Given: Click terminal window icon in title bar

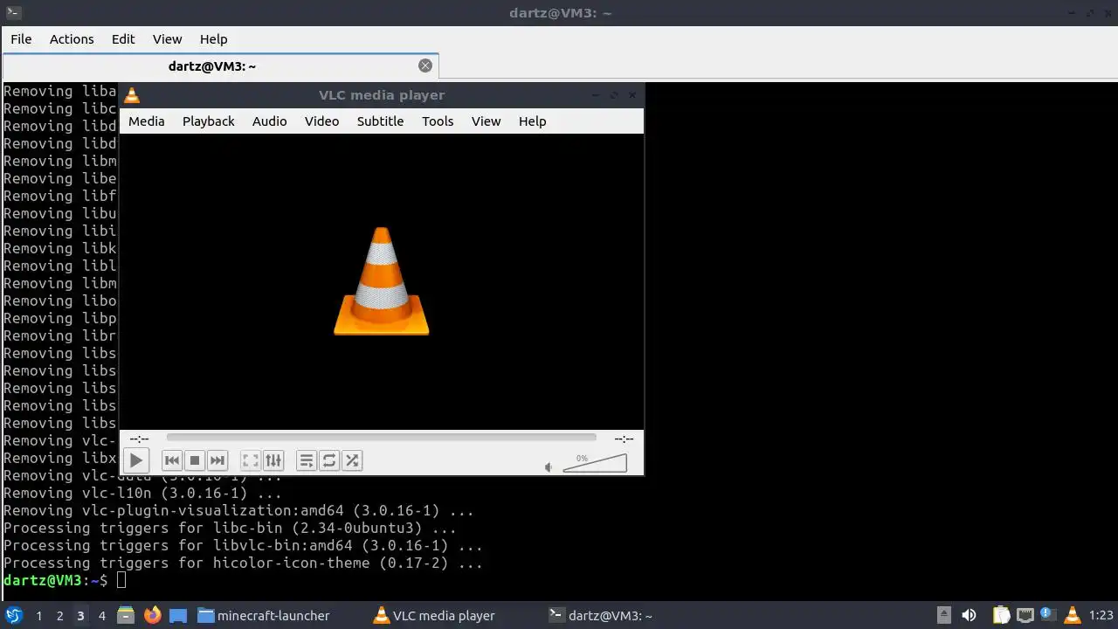Looking at the screenshot, I should pos(13,13).
